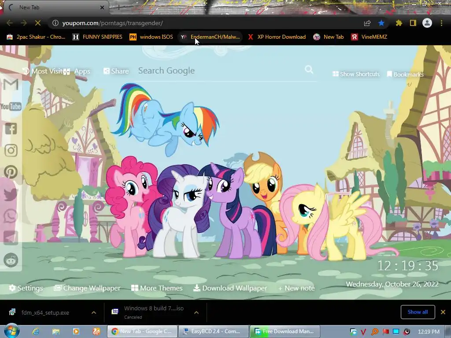
Task: Open the New Tab bookmark
Action: [x=329, y=37]
